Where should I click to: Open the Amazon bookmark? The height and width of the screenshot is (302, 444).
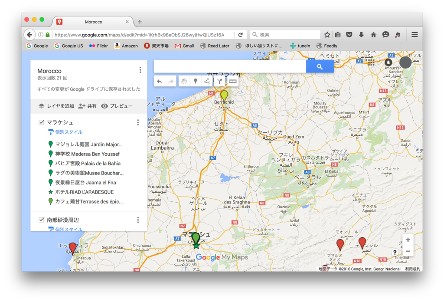tap(126, 46)
